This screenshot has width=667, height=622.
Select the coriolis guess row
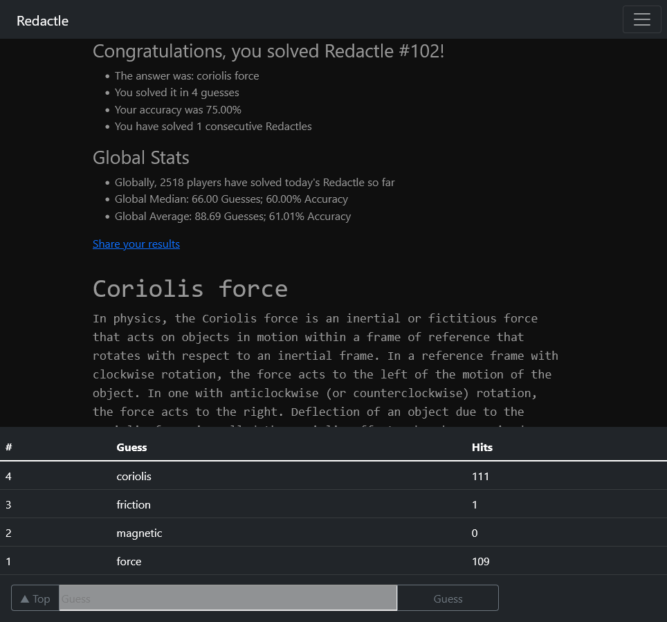[x=134, y=476]
